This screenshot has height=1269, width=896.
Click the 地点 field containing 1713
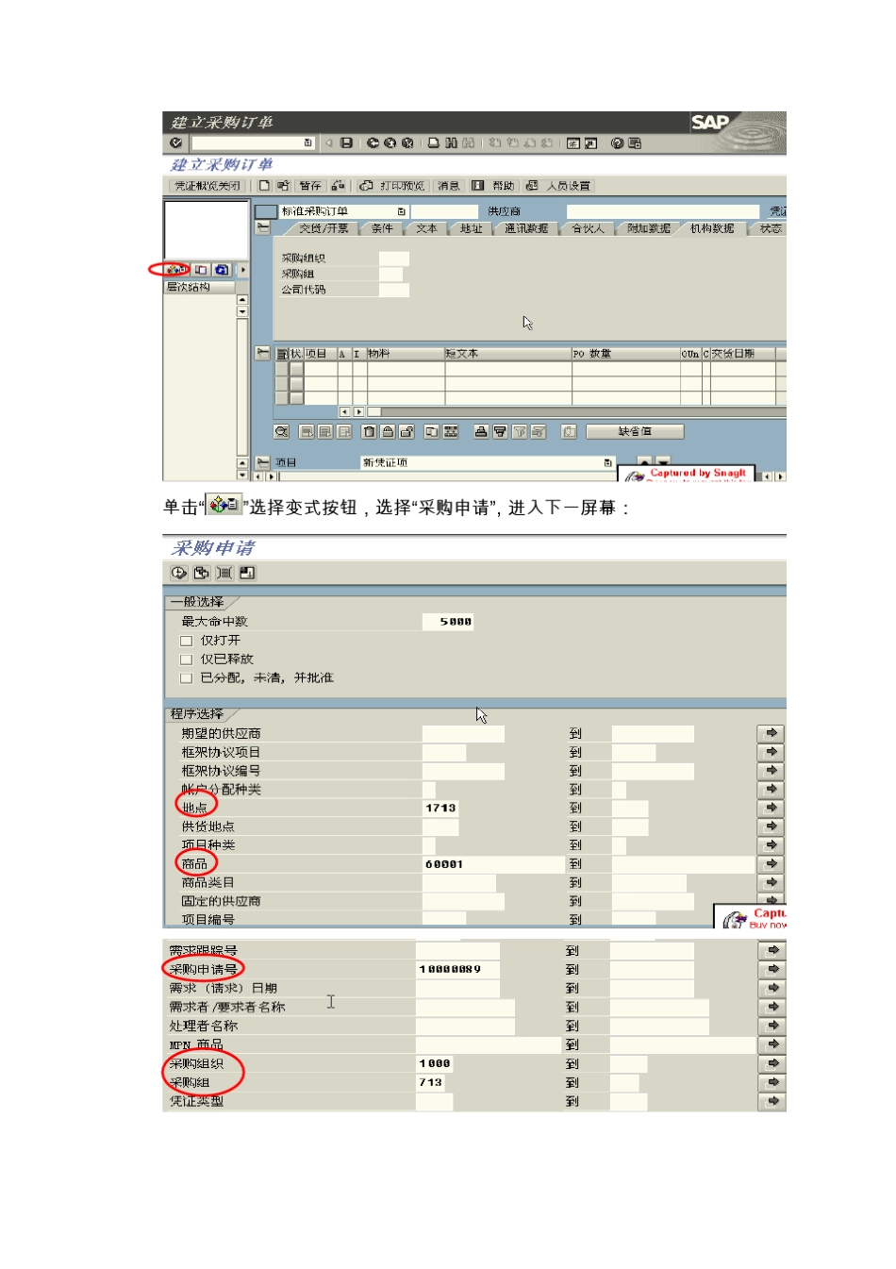[440, 808]
